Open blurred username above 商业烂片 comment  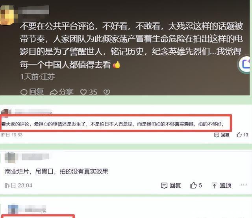click(x=35, y=157)
